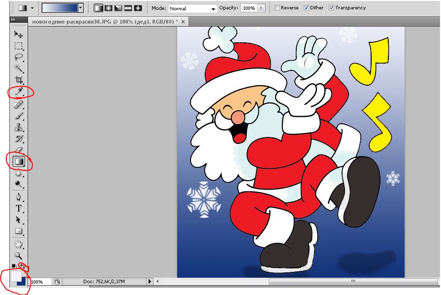The height and width of the screenshot is (295, 441).
Task: Select the Zoom tool
Action: [19, 256]
